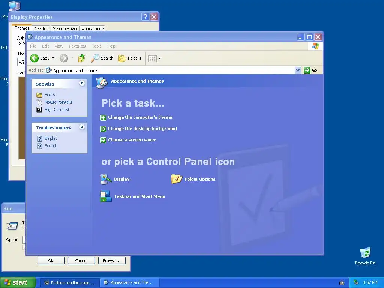The image size is (384, 288).
Task: Click arrow icon beside Change the computer's theme
Action: [x=103, y=117]
